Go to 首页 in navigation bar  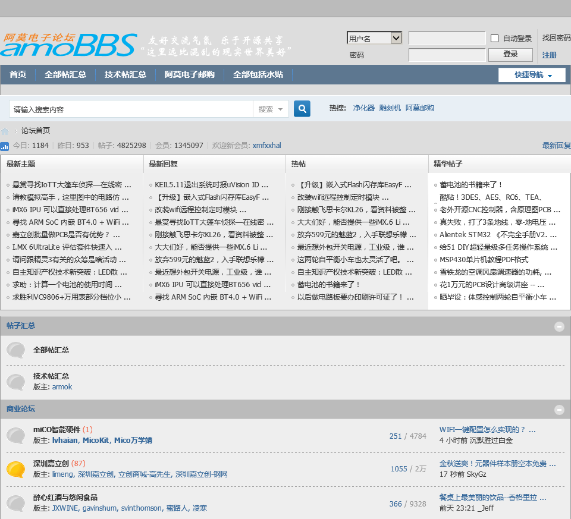[17, 74]
